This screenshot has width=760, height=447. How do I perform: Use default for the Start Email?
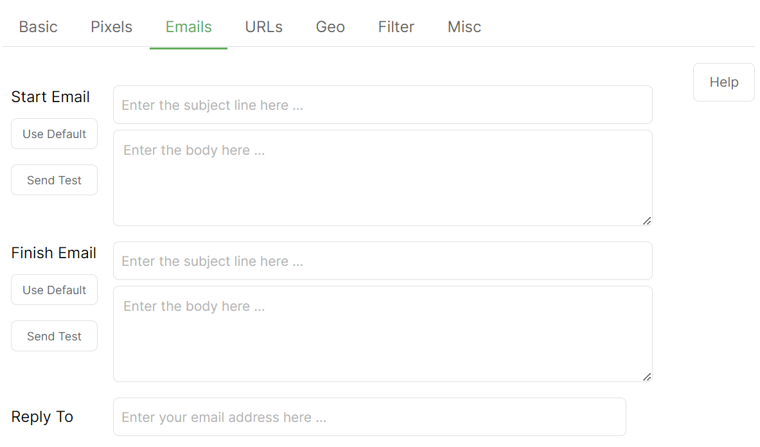click(54, 134)
